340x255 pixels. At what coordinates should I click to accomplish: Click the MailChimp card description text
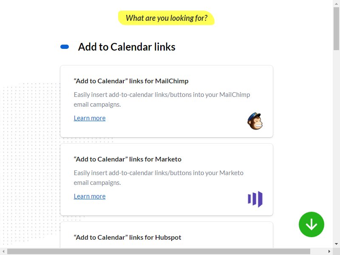coord(162,99)
